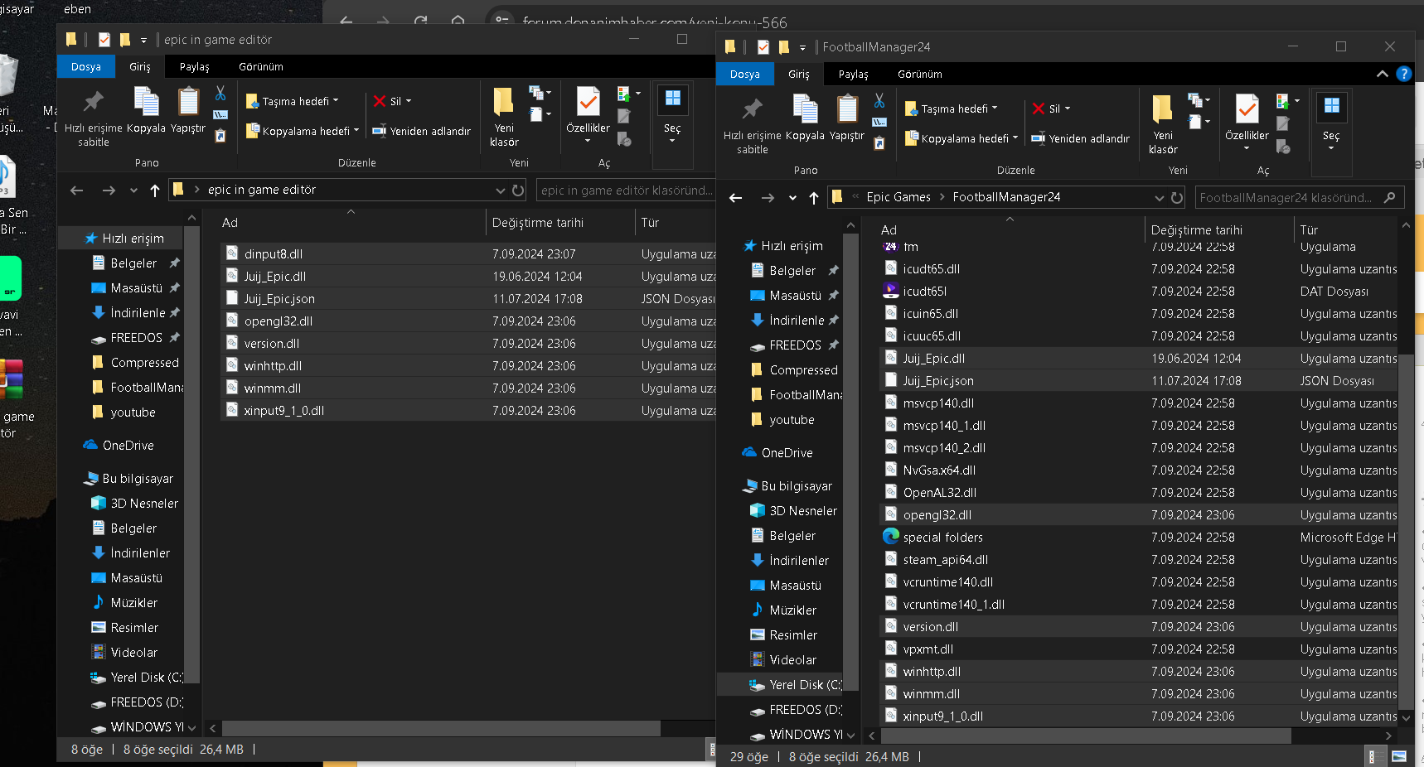Pin to Quick access in epic in game editör window
The height and width of the screenshot is (767, 1424).
click(93, 118)
